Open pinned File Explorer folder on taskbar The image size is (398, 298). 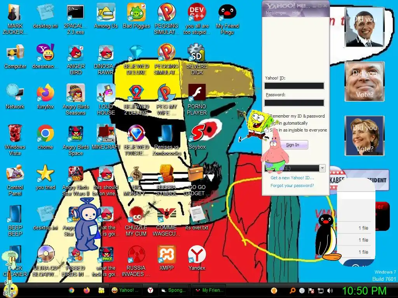click(101, 290)
